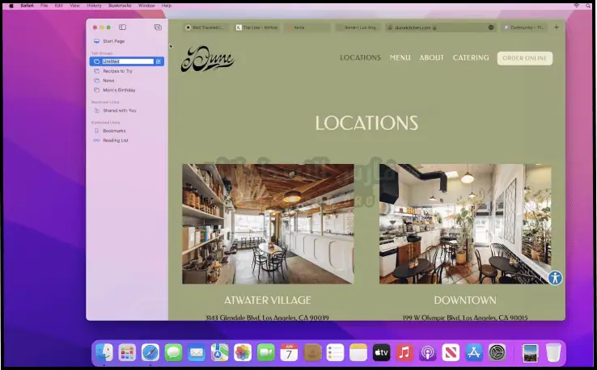Toggle the Safari sidebar button
597x370 pixels.
click(x=122, y=27)
